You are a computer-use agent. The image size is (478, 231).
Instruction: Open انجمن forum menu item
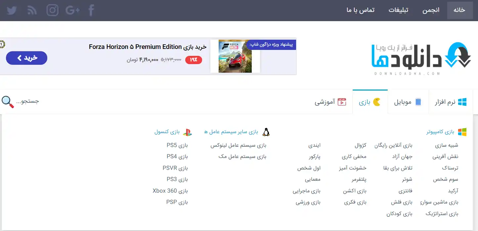(431, 10)
